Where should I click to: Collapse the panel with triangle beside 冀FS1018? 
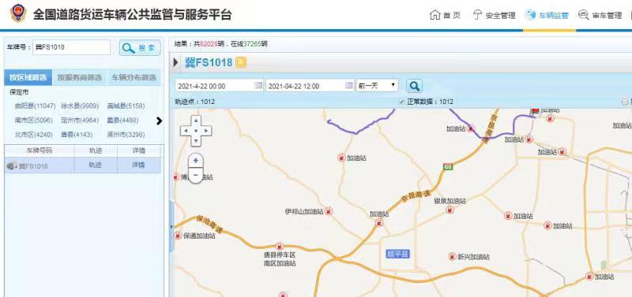[175, 63]
